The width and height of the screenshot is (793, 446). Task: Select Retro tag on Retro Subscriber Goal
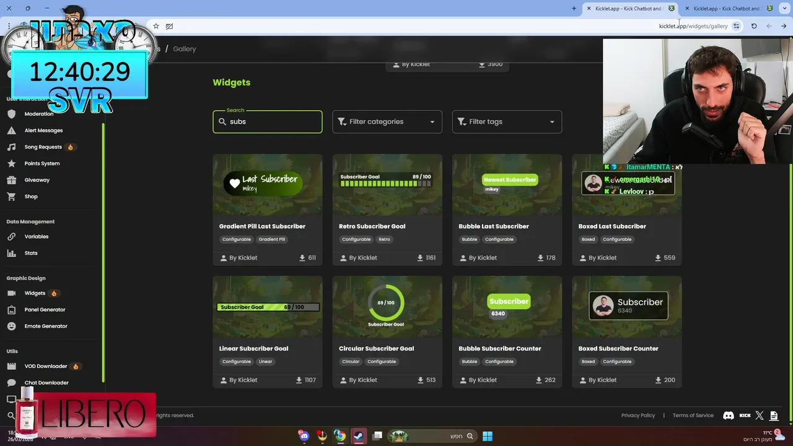[x=385, y=239]
